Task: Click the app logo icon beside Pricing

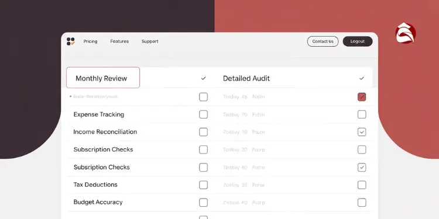Action: click(x=71, y=41)
